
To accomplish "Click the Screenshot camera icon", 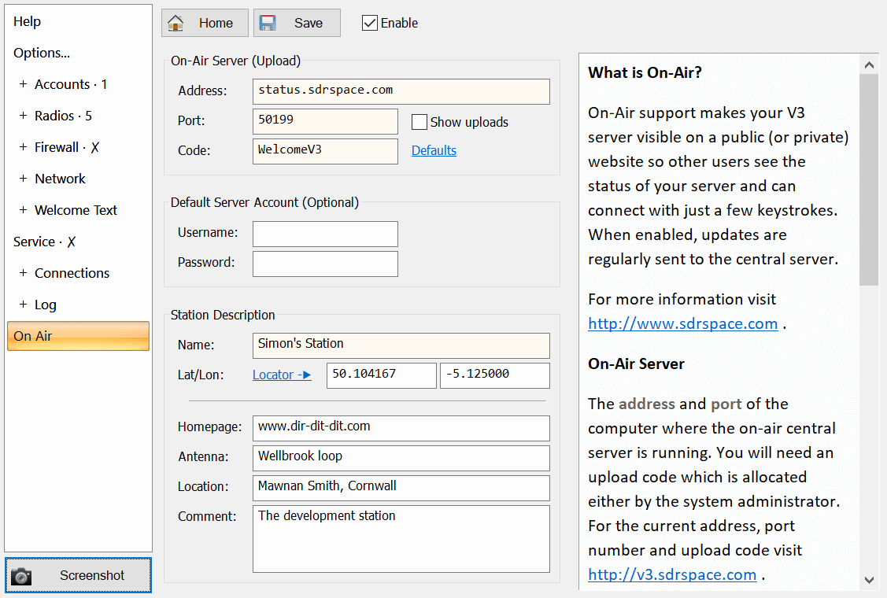I will [x=21, y=576].
